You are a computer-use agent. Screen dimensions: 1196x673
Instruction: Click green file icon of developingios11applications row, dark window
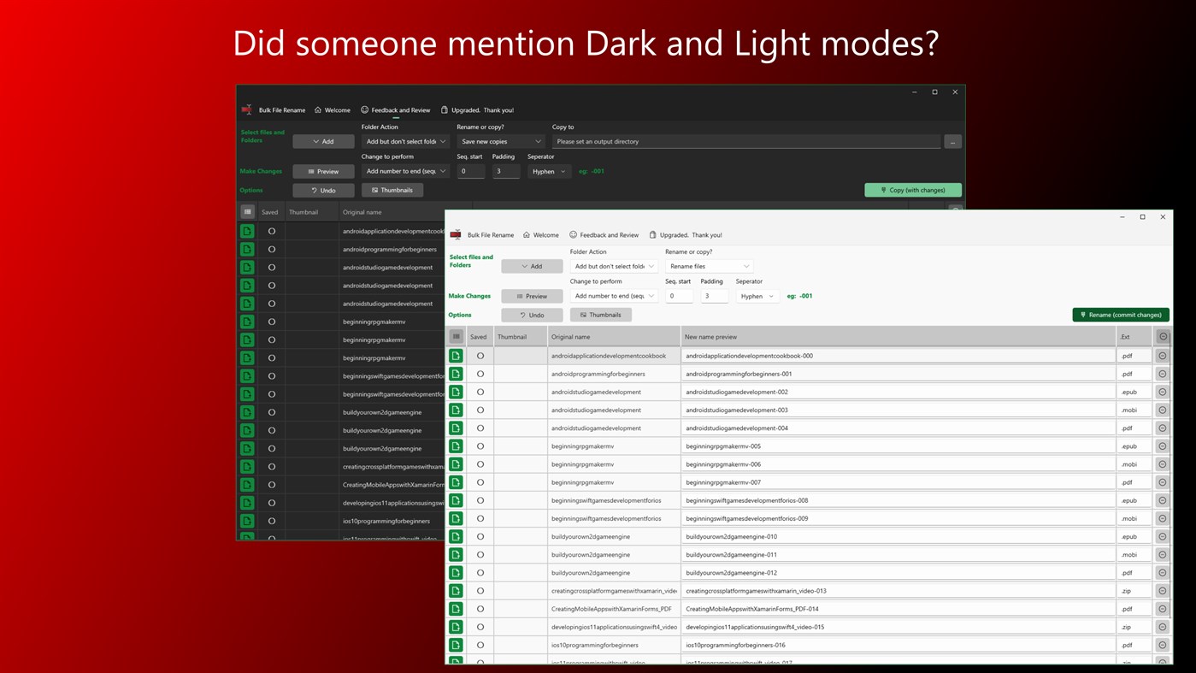pyautogui.click(x=247, y=503)
